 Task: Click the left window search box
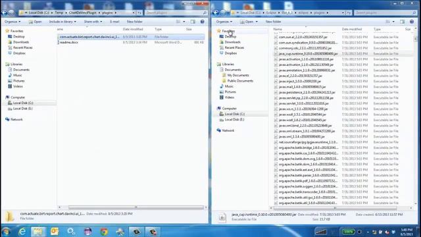(x=176, y=13)
